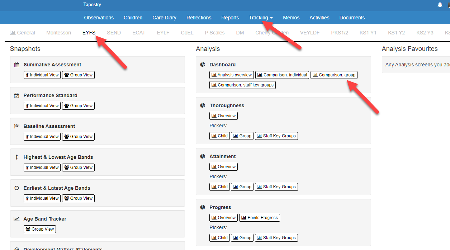Open Earliest & Latest Age Bands Group View
The width and height of the screenshot is (450, 250).
tap(79, 198)
